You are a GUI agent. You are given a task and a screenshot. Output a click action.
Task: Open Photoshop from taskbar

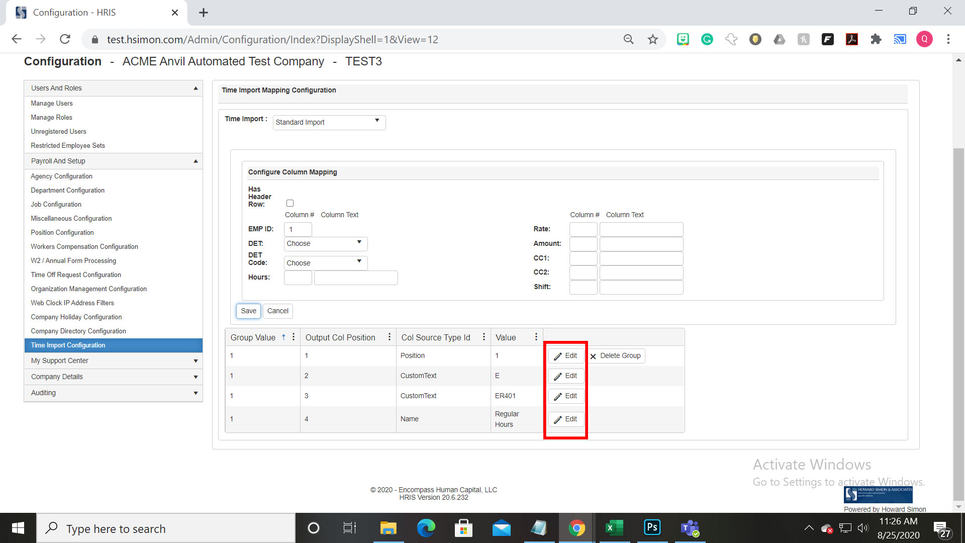(652, 528)
